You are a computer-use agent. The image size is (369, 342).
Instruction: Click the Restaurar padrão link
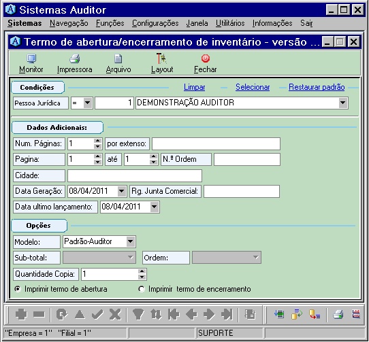click(x=317, y=87)
